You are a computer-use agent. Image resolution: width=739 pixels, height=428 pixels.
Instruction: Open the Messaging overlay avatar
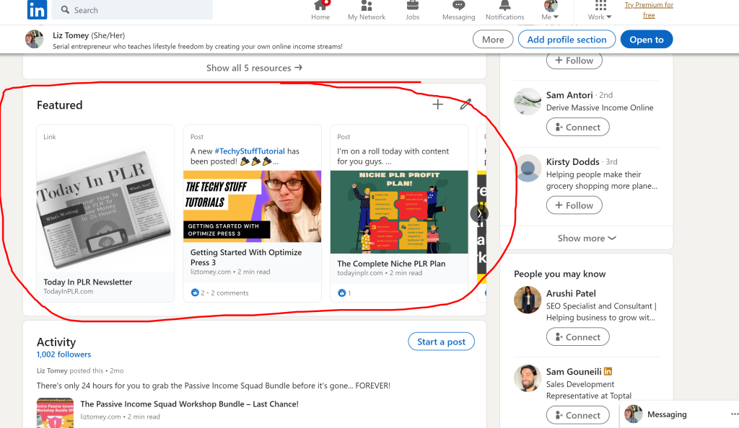coord(634,414)
